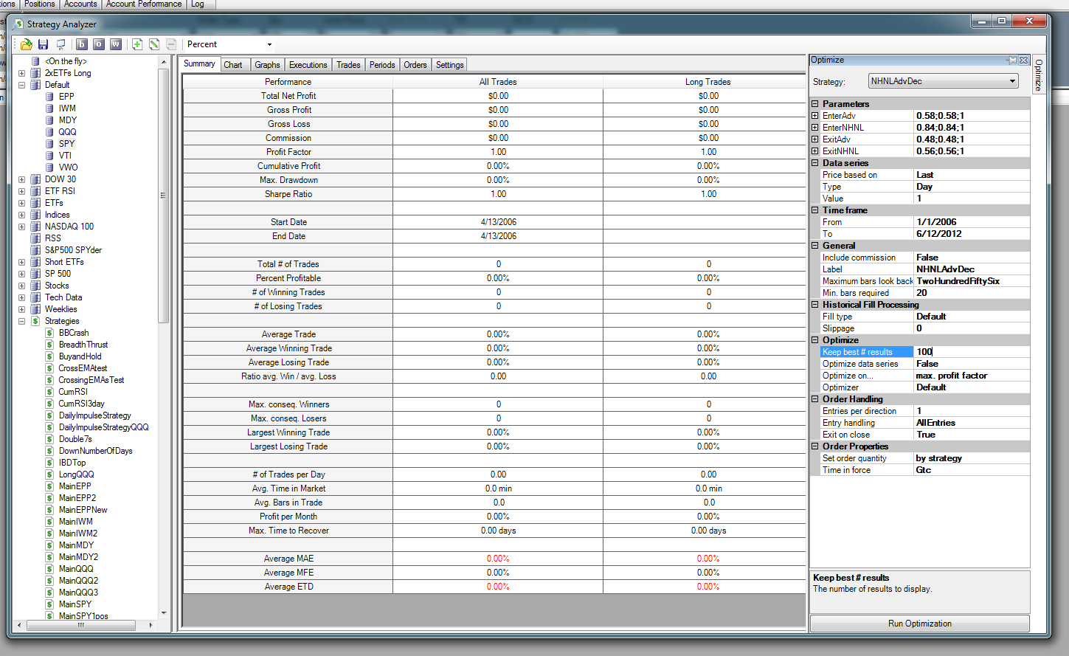Click the 'b' backtest toolbar icon
The width and height of the screenshot is (1069, 656).
pyautogui.click(x=82, y=44)
